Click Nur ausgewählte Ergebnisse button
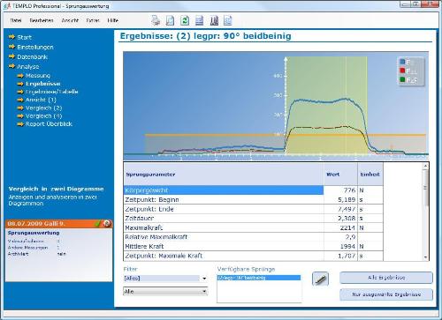 point(386,294)
